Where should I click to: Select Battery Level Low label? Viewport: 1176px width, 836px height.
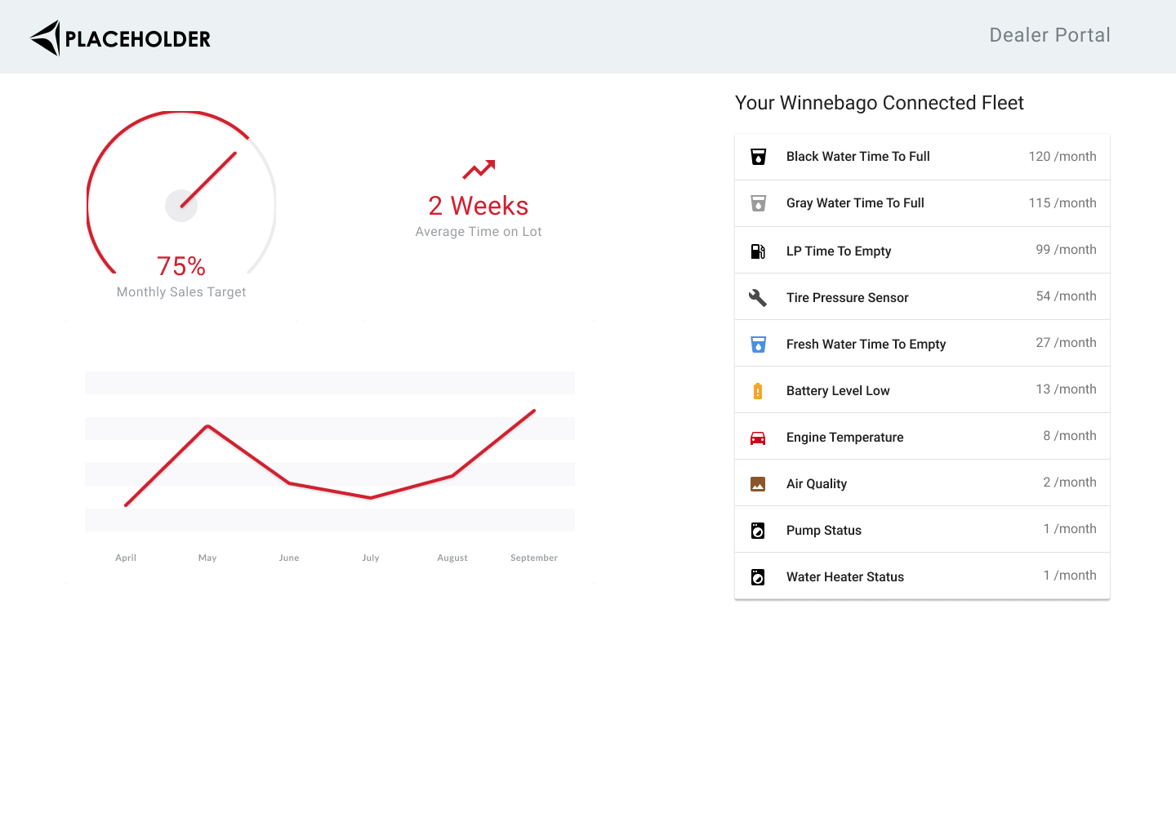pos(838,391)
